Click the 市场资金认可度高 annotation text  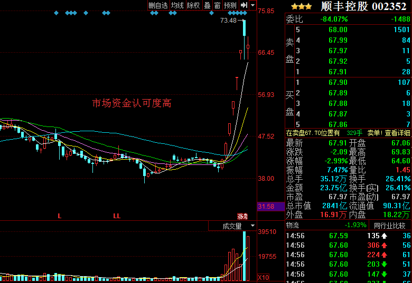tap(132, 103)
